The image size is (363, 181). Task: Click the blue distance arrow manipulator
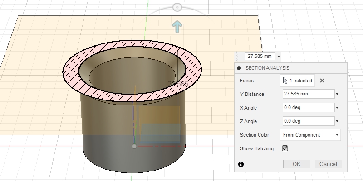point(177,26)
